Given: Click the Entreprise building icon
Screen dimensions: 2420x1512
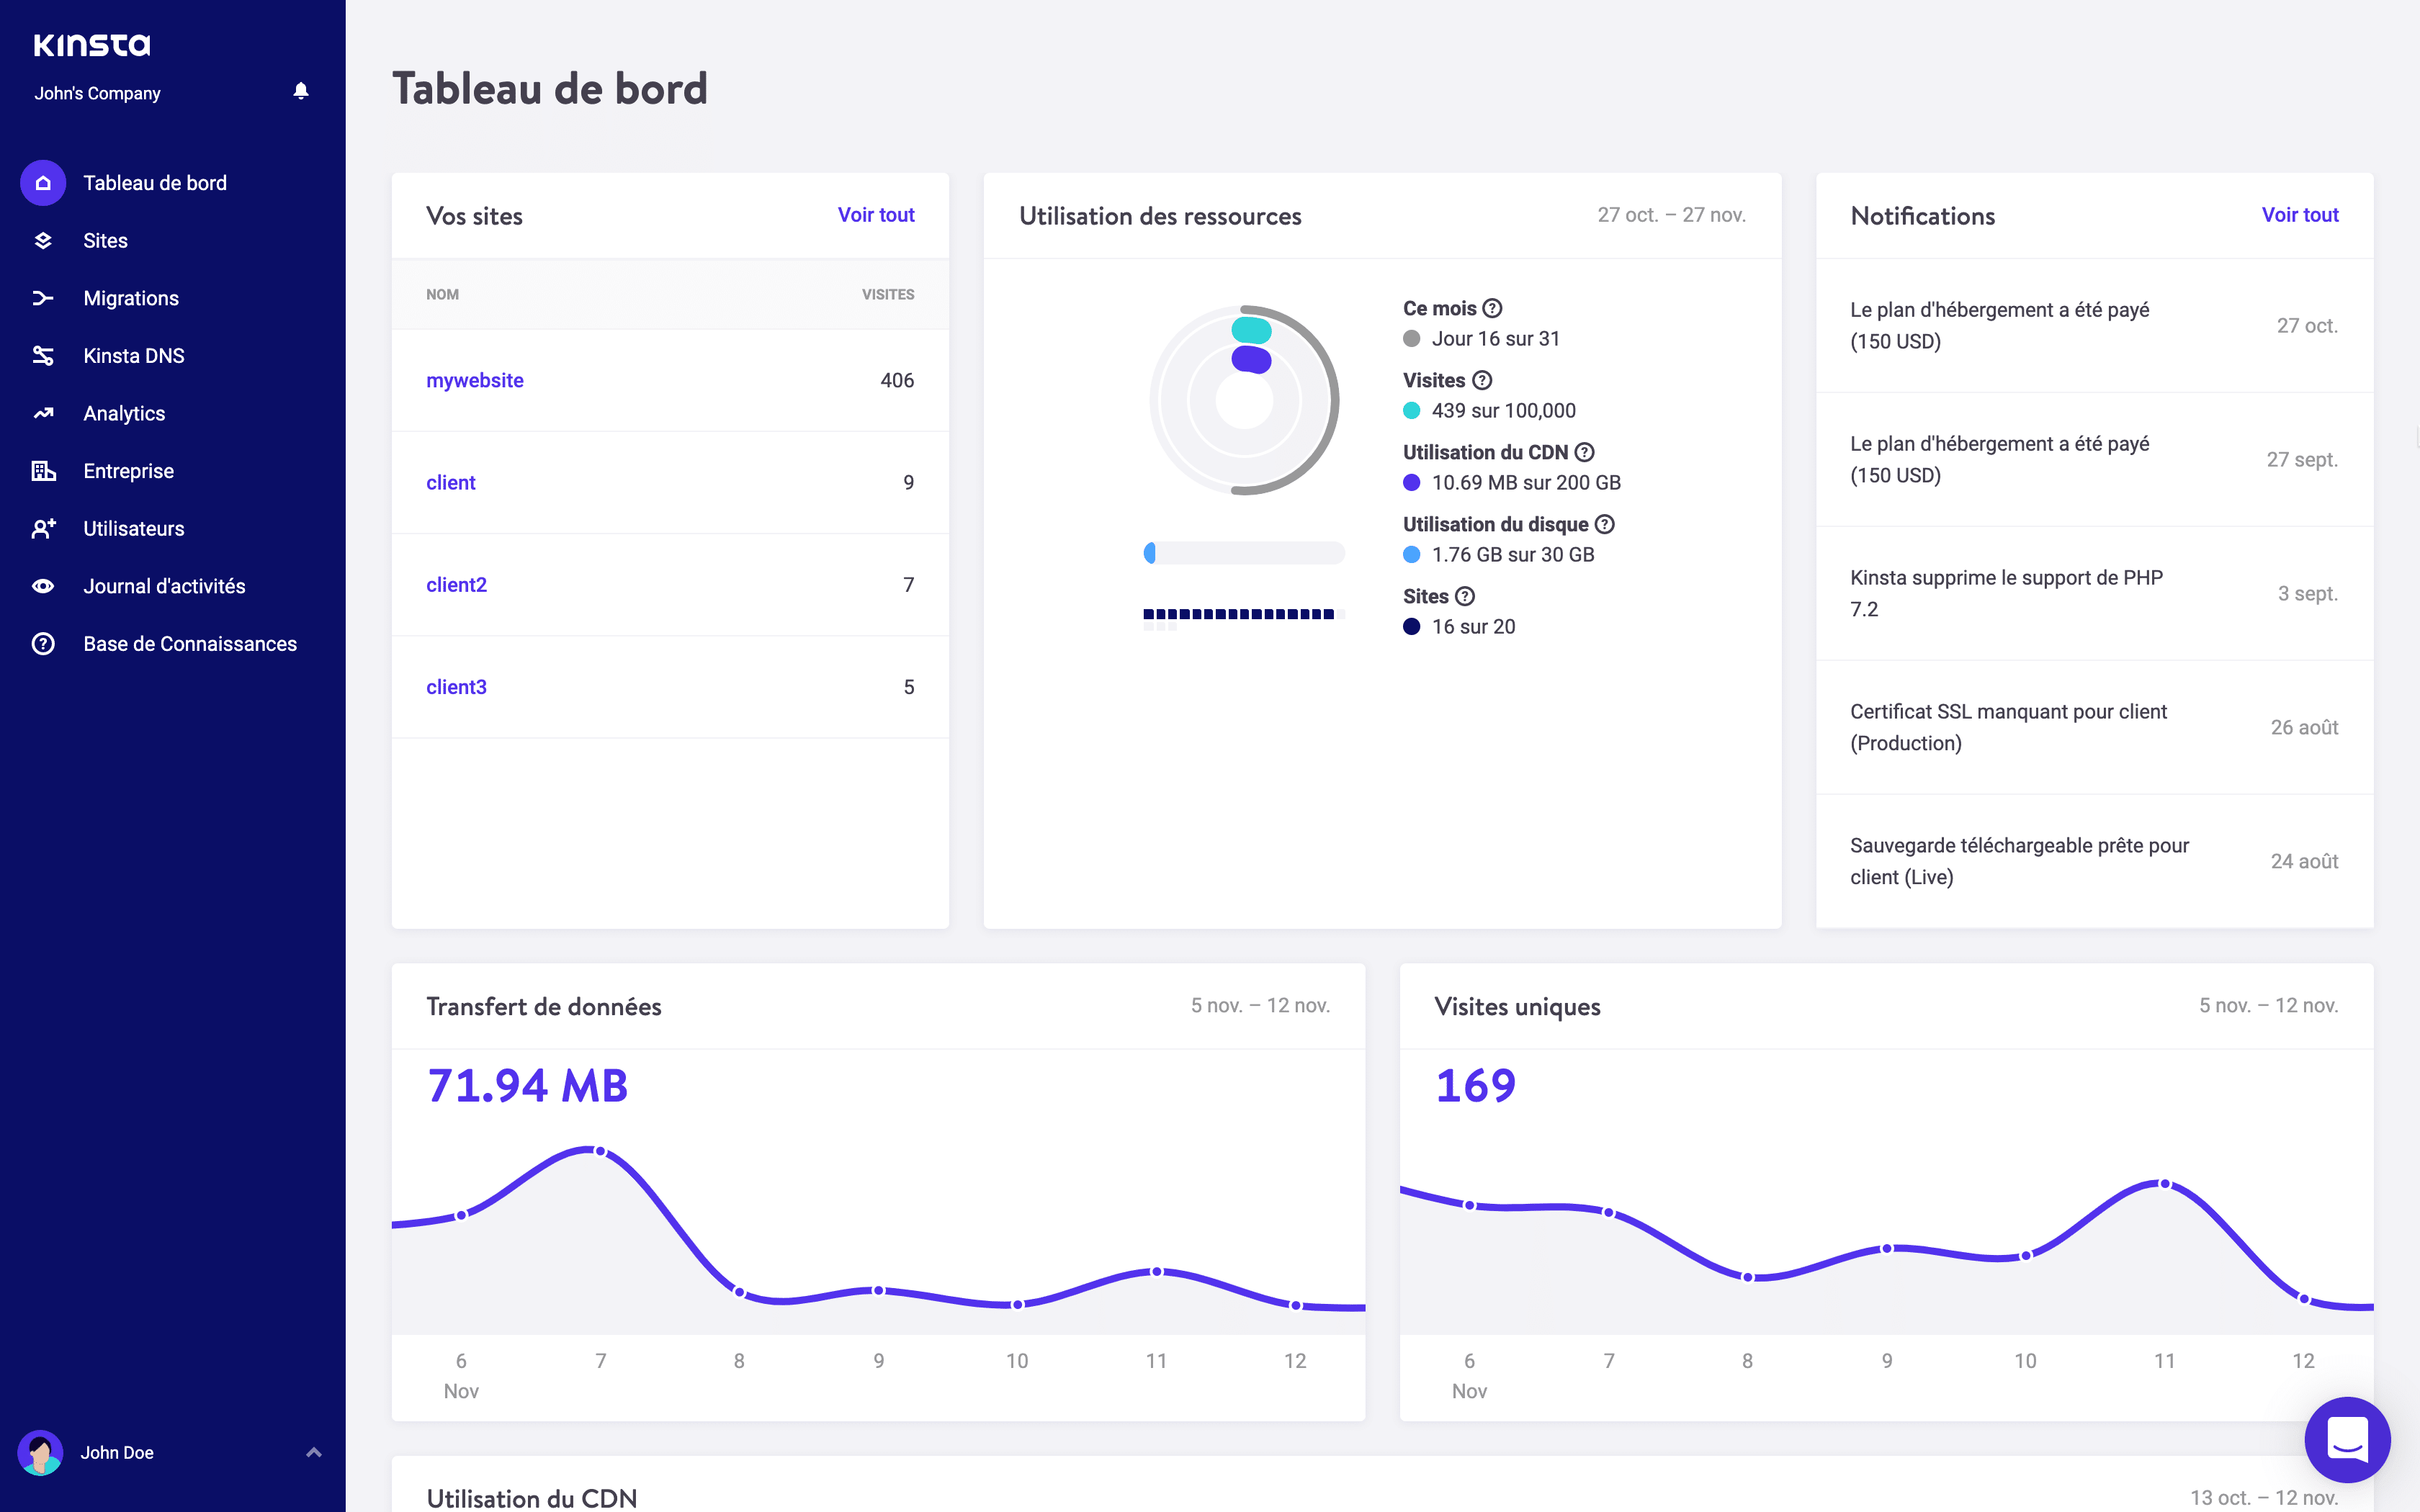Looking at the screenshot, I should pyautogui.click(x=43, y=471).
